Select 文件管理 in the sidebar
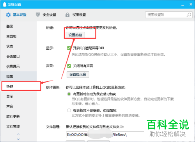Viewport: 195px width, 142px height. click(18, 126)
